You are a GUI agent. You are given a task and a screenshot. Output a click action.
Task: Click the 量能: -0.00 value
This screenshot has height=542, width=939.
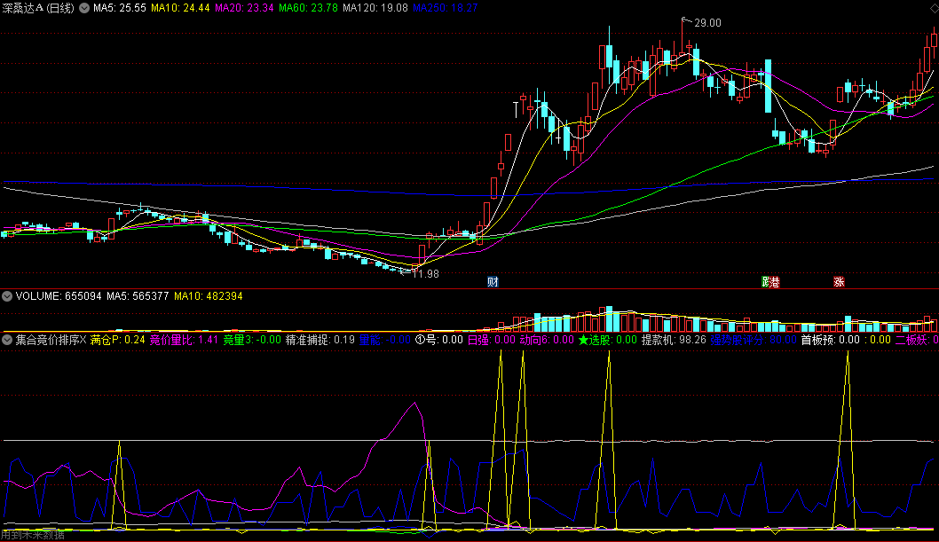pos(385,340)
